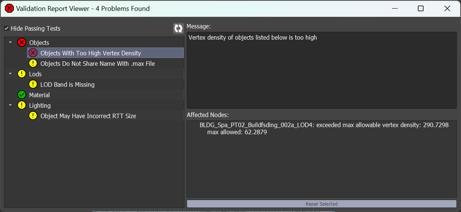The image size is (461, 212).
Task: Click the green checkmark icon beside Material
Action: (22, 95)
